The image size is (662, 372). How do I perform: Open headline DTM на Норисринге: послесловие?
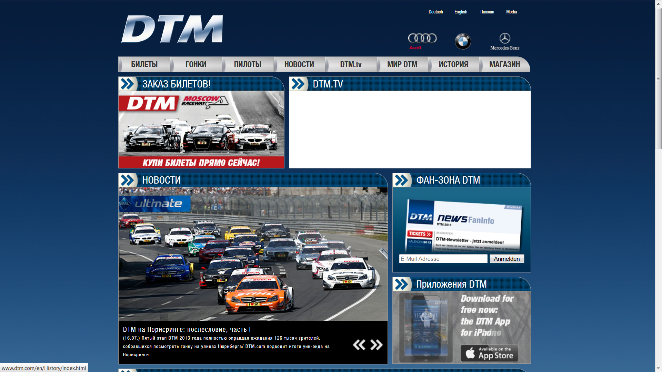pos(187,330)
